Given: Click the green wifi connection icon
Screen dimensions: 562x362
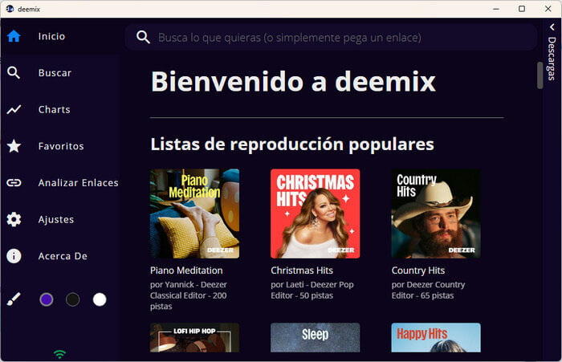Looking at the screenshot, I should pos(59,355).
